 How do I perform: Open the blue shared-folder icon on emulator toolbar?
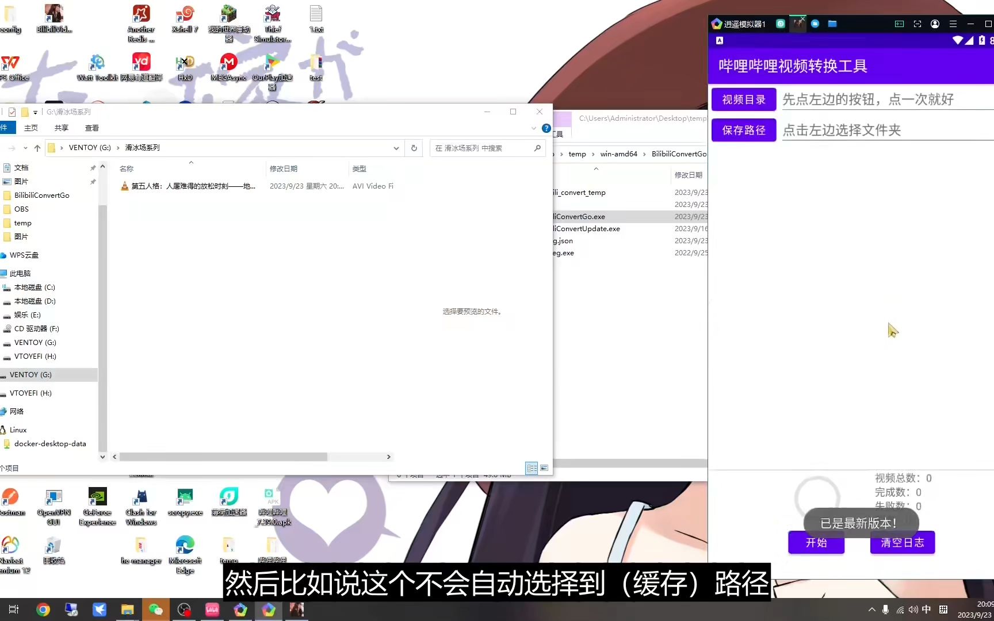point(832,24)
